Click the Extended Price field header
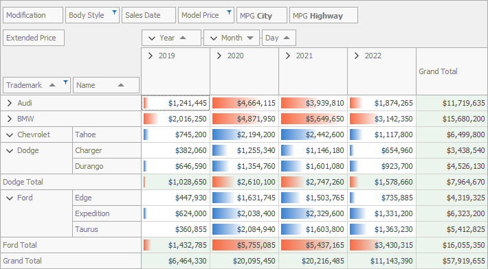Viewport: 488px width, 269px height. [x=34, y=38]
